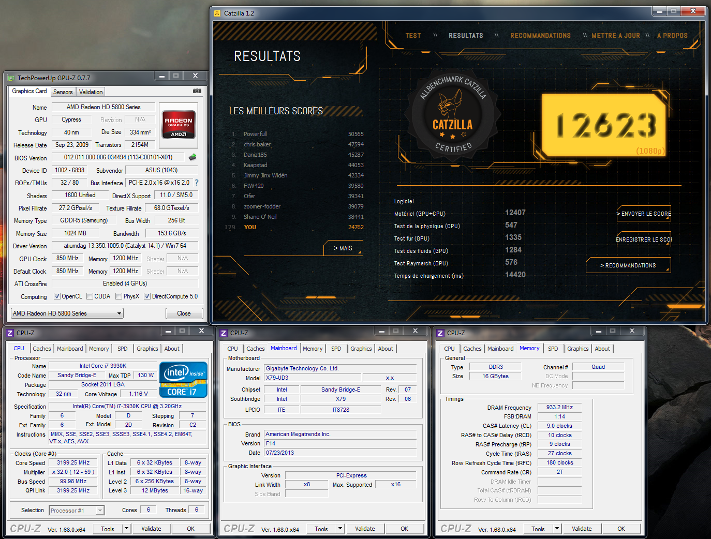This screenshot has width=711, height=539.
Task: Open Tools dropdown arrow in CPU-Z mainboard window
Action: pos(340,529)
